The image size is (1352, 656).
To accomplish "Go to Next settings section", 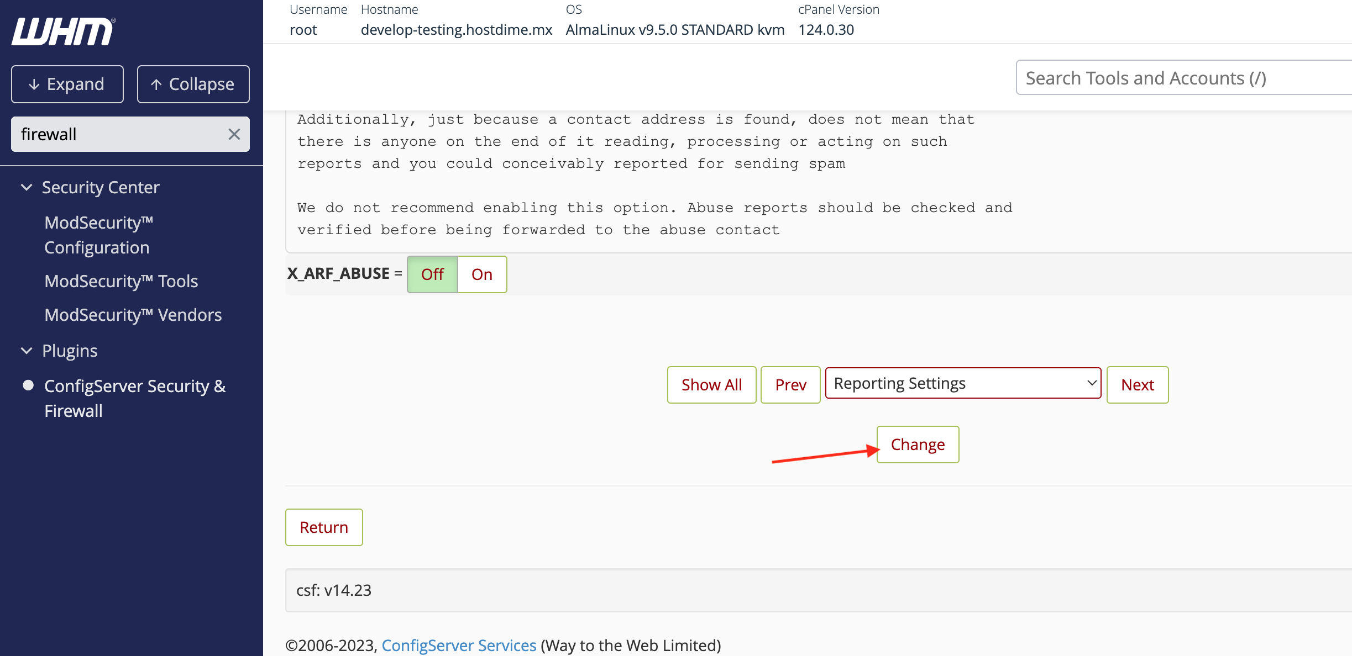I will [1137, 385].
